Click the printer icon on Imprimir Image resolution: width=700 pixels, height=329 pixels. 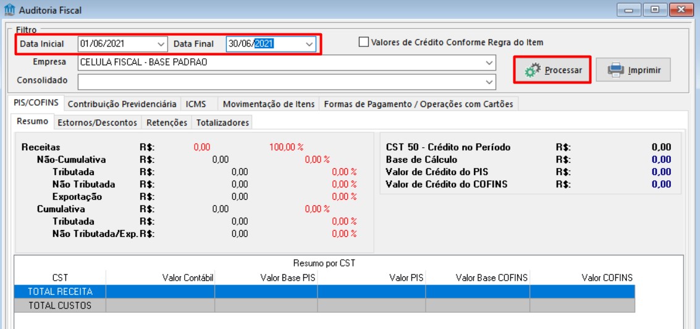(615, 70)
